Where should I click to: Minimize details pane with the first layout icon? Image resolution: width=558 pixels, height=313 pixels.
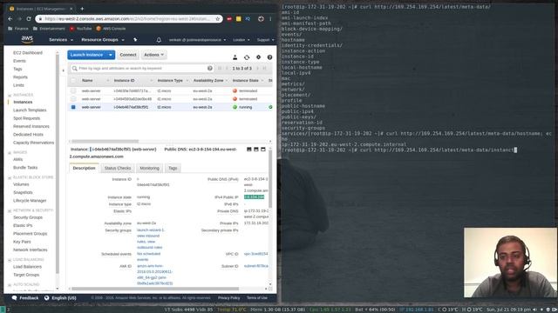[x=249, y=150]
